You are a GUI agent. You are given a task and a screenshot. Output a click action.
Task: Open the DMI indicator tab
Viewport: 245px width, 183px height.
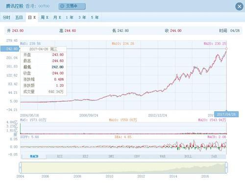pos(111,156)
